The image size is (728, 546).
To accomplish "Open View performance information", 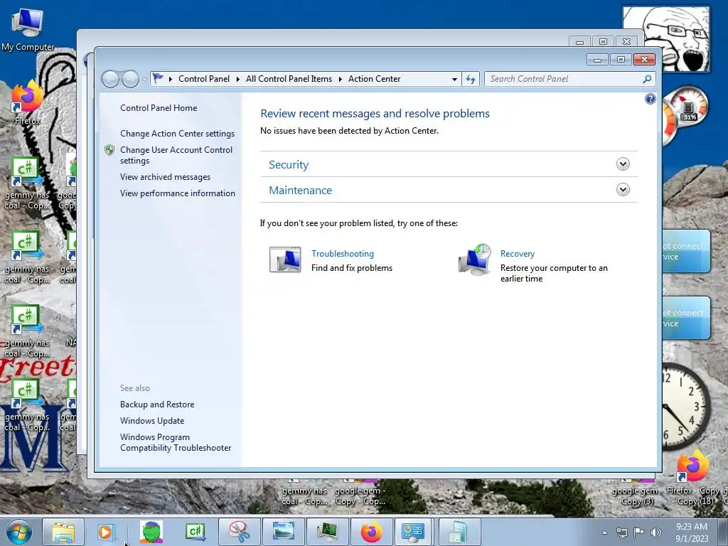I will pyautogui.click(x=177, y=193).
